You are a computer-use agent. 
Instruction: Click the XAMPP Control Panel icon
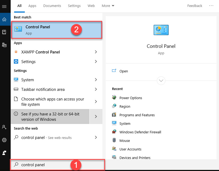tap(16, 52)
